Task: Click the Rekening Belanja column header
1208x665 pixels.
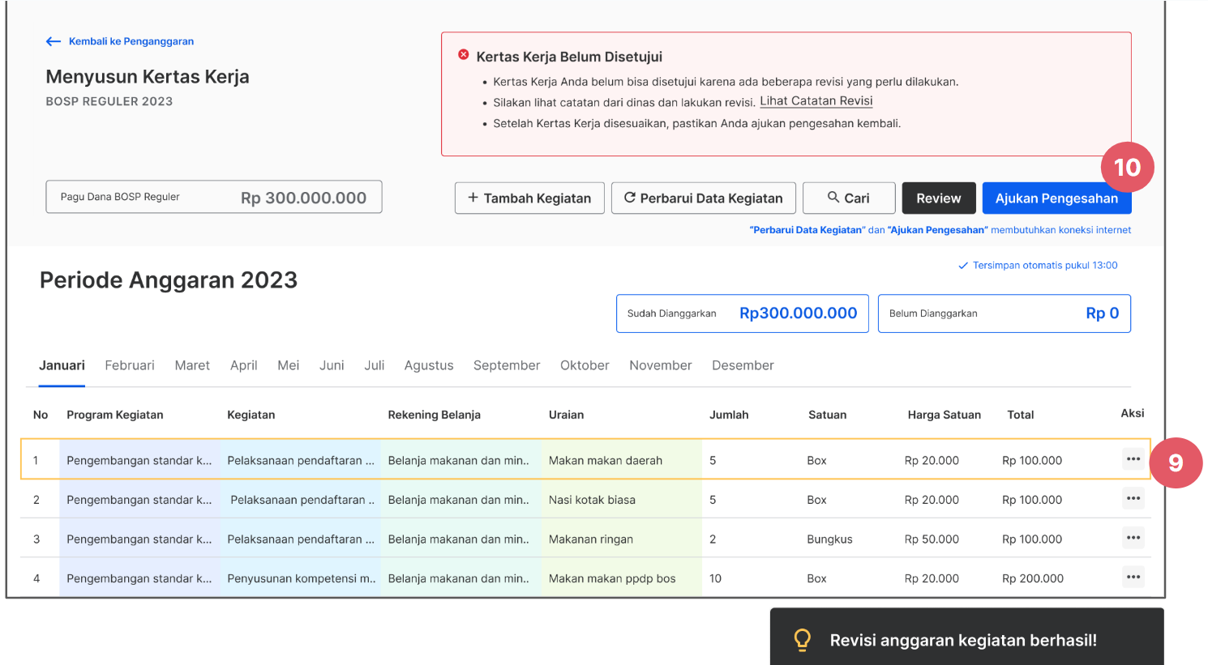Action: [434, 415]
